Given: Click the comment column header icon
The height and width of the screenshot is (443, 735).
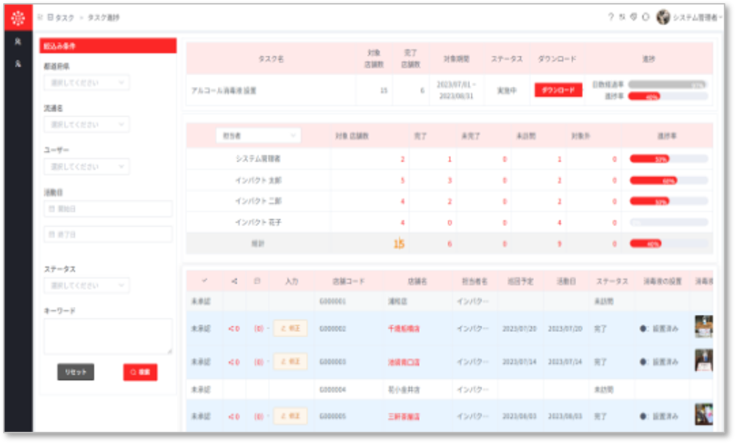Looking at the screenshot, I should point(257,281).
